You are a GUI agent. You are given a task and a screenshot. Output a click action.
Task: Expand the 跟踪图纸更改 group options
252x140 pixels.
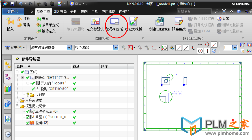(243, 38)
